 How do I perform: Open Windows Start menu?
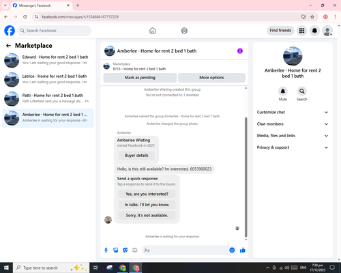[6, 268]
